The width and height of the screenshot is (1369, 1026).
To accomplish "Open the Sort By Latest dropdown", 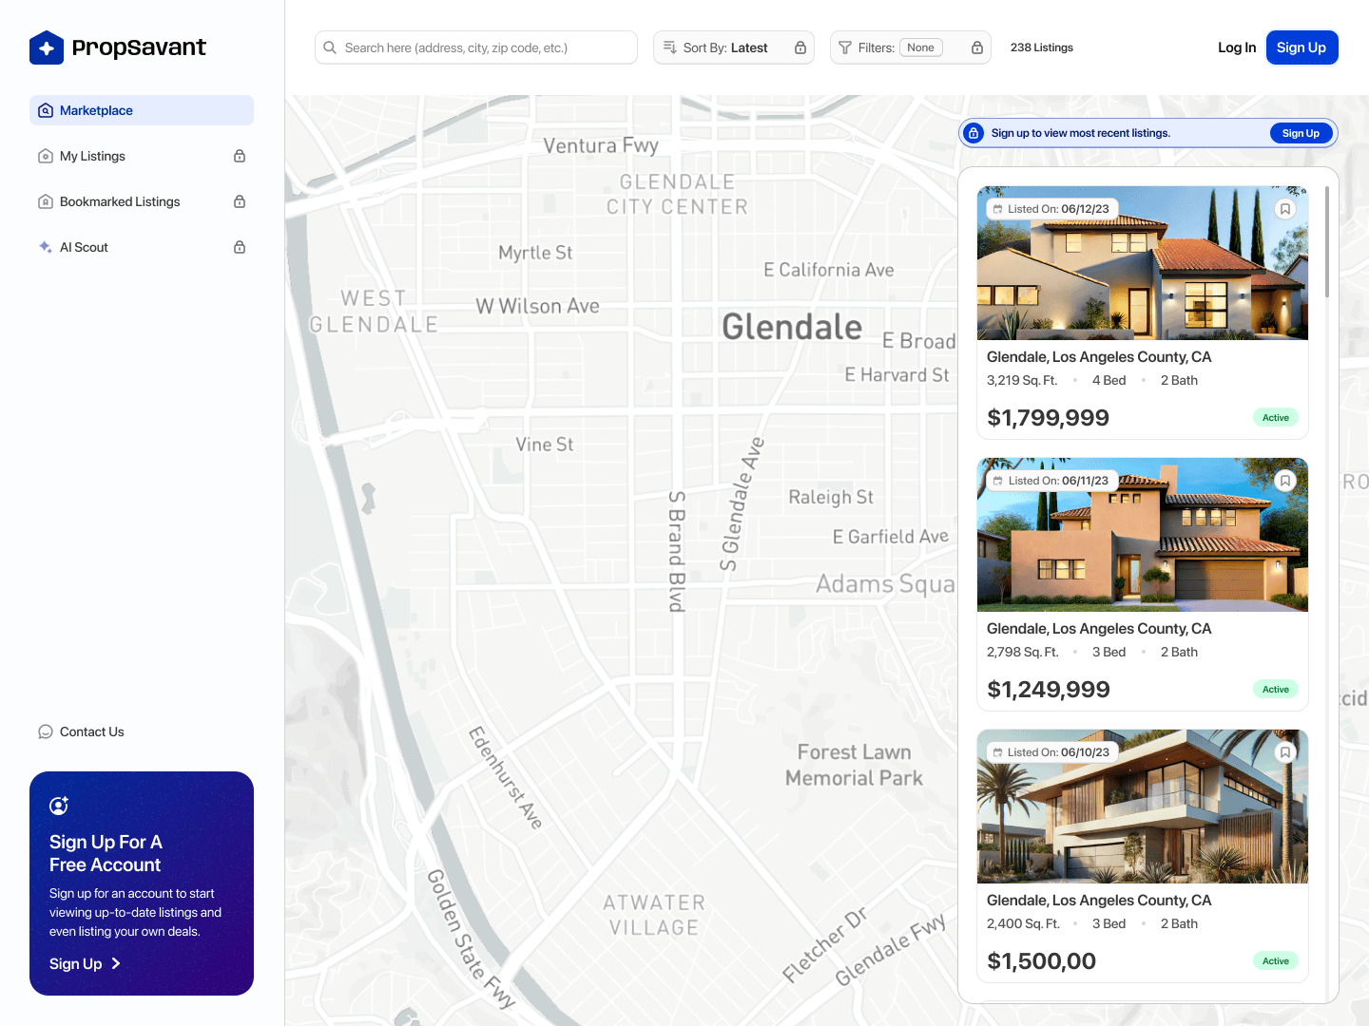I will tap(734, 47).
